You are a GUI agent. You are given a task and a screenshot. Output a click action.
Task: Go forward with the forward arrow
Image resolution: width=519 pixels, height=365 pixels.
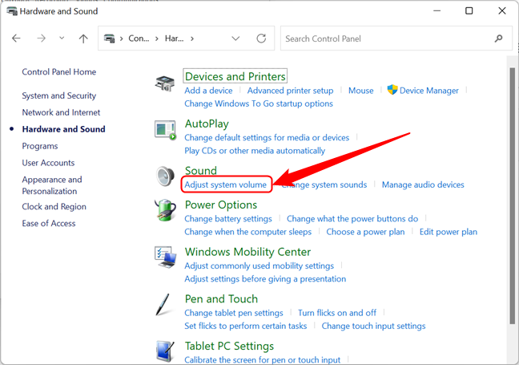[41, 39]
